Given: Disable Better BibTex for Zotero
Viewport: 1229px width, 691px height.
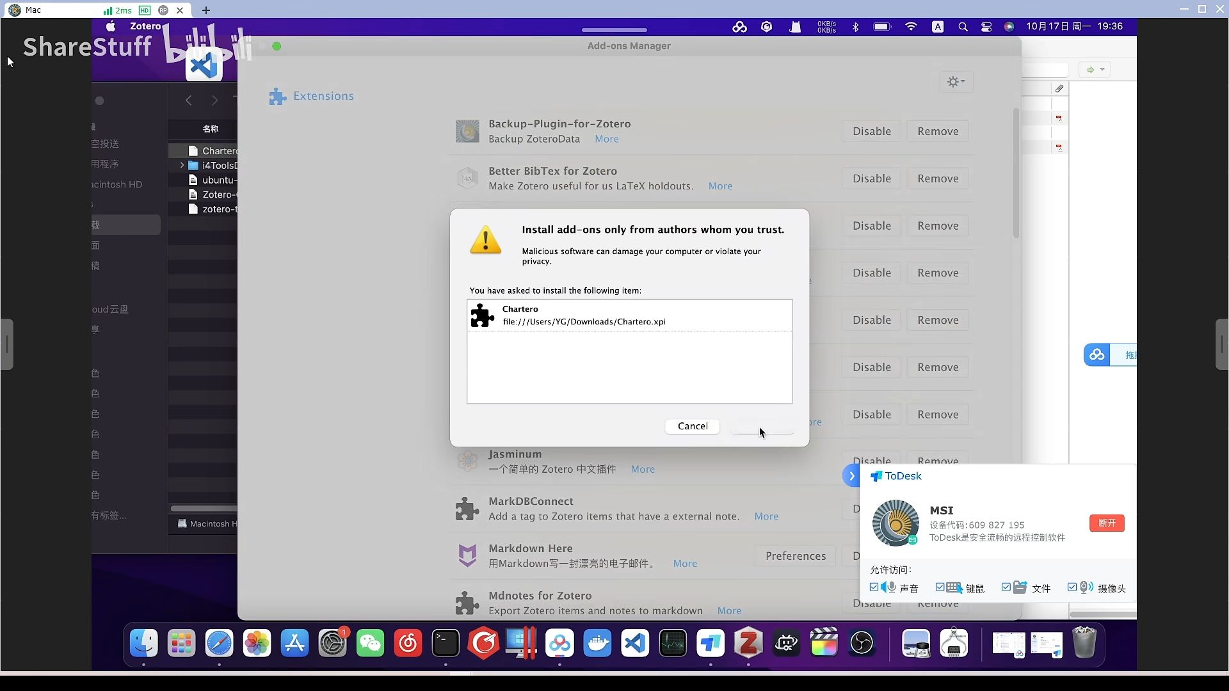Looking at the screenshot, I should [x=872, y=179].
